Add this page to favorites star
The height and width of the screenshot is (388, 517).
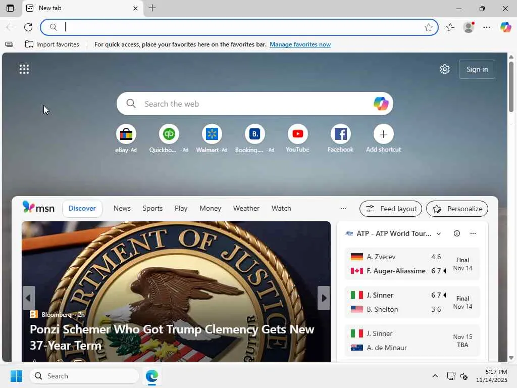tap(428, 27)
